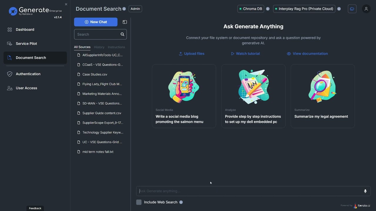Click the Generate Enterprise logo
The width and height of the screenshot is (376, 211).
click(35, 11)
